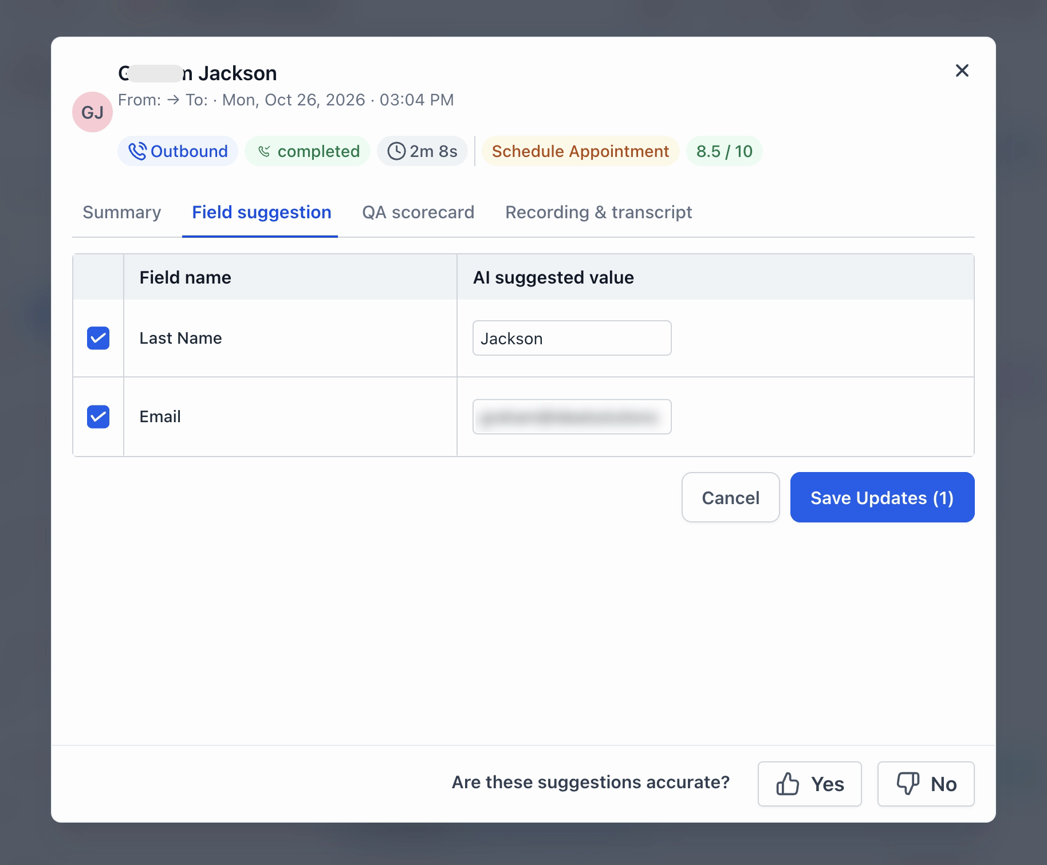Click the thumbs up icon
The height and width of the screenshot is (865, 1047).
pos(788,784)
